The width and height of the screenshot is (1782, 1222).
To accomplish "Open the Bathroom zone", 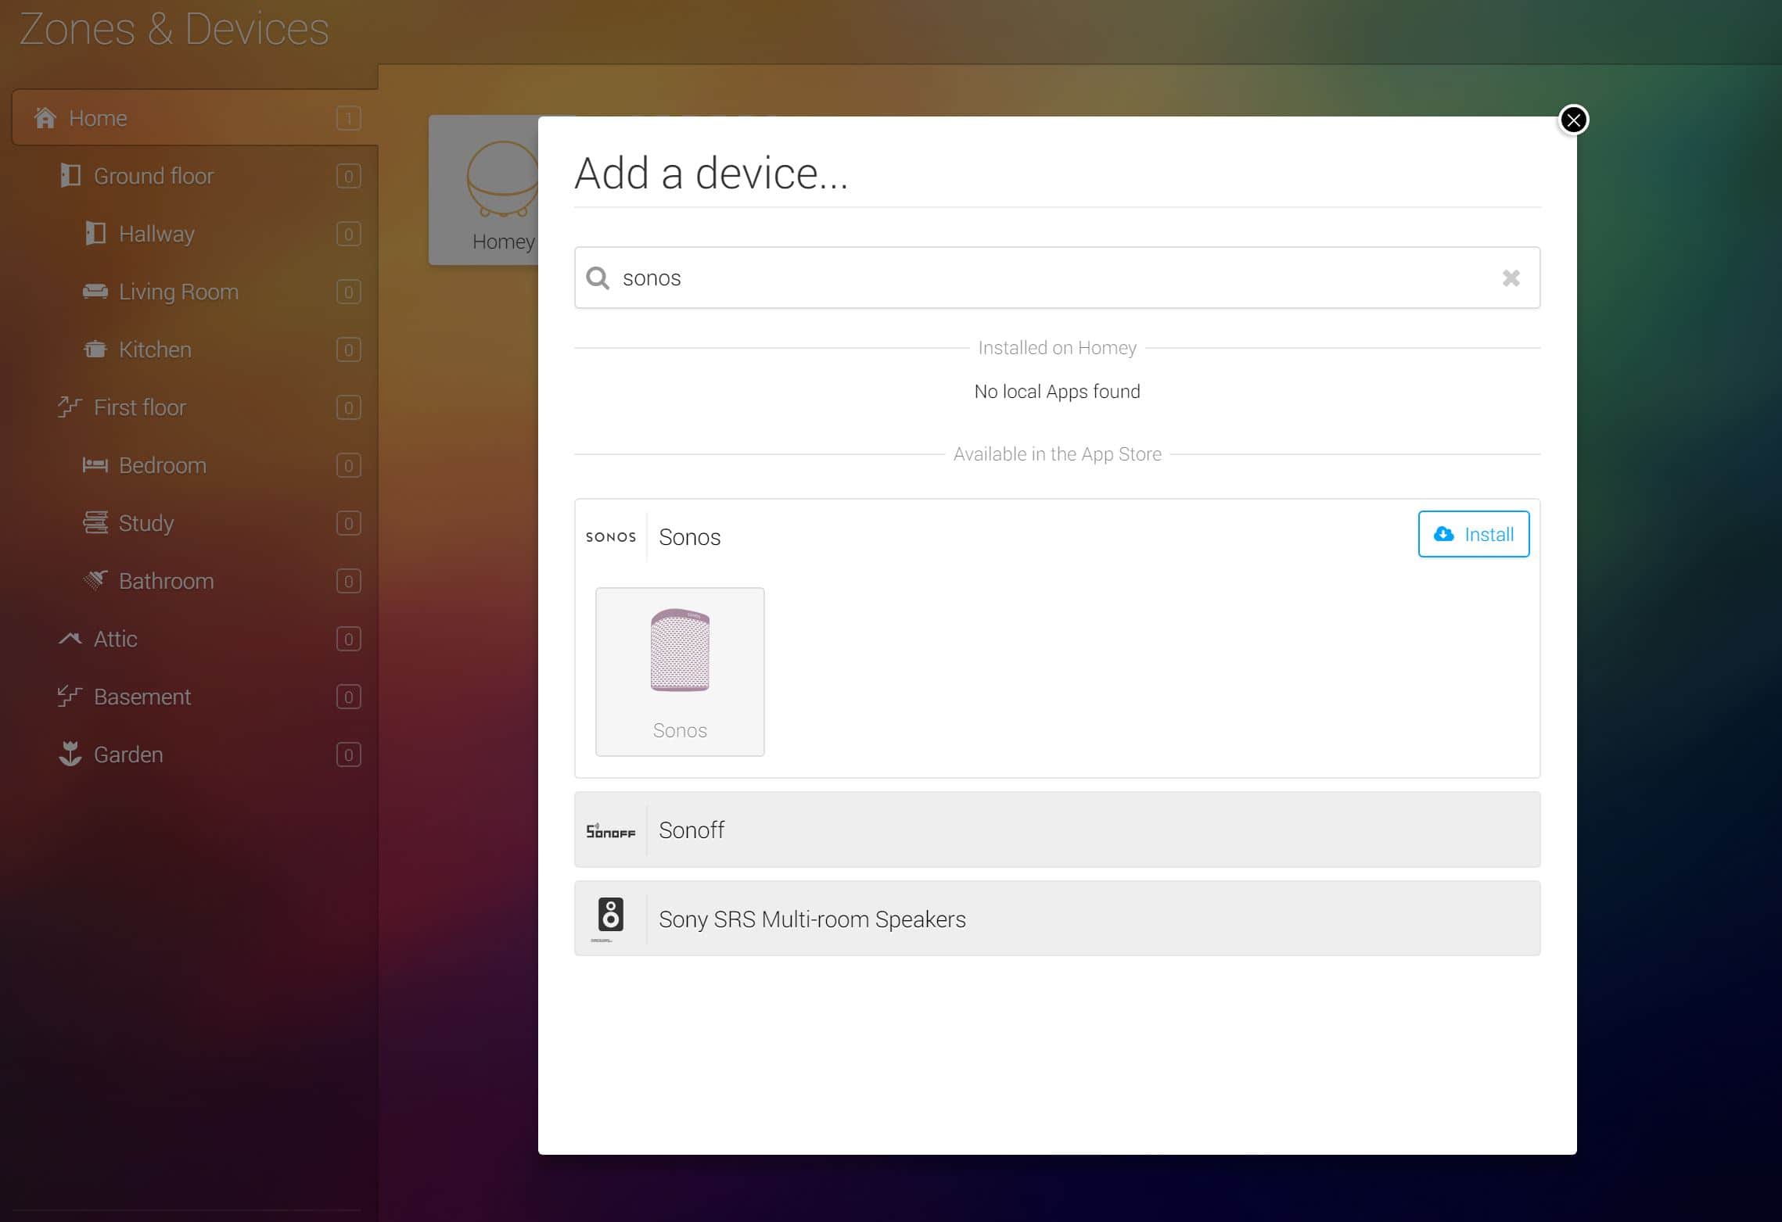I will pyautogui.click(x=194, y=581).
